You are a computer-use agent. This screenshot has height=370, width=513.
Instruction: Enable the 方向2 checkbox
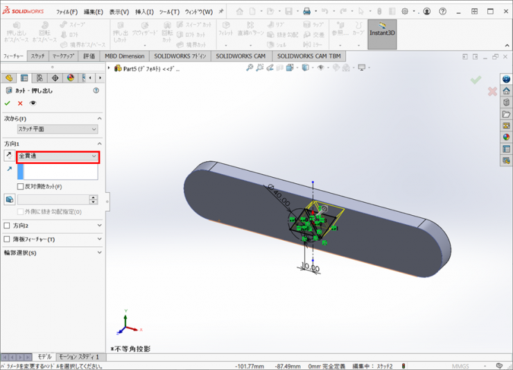(8, 226)
